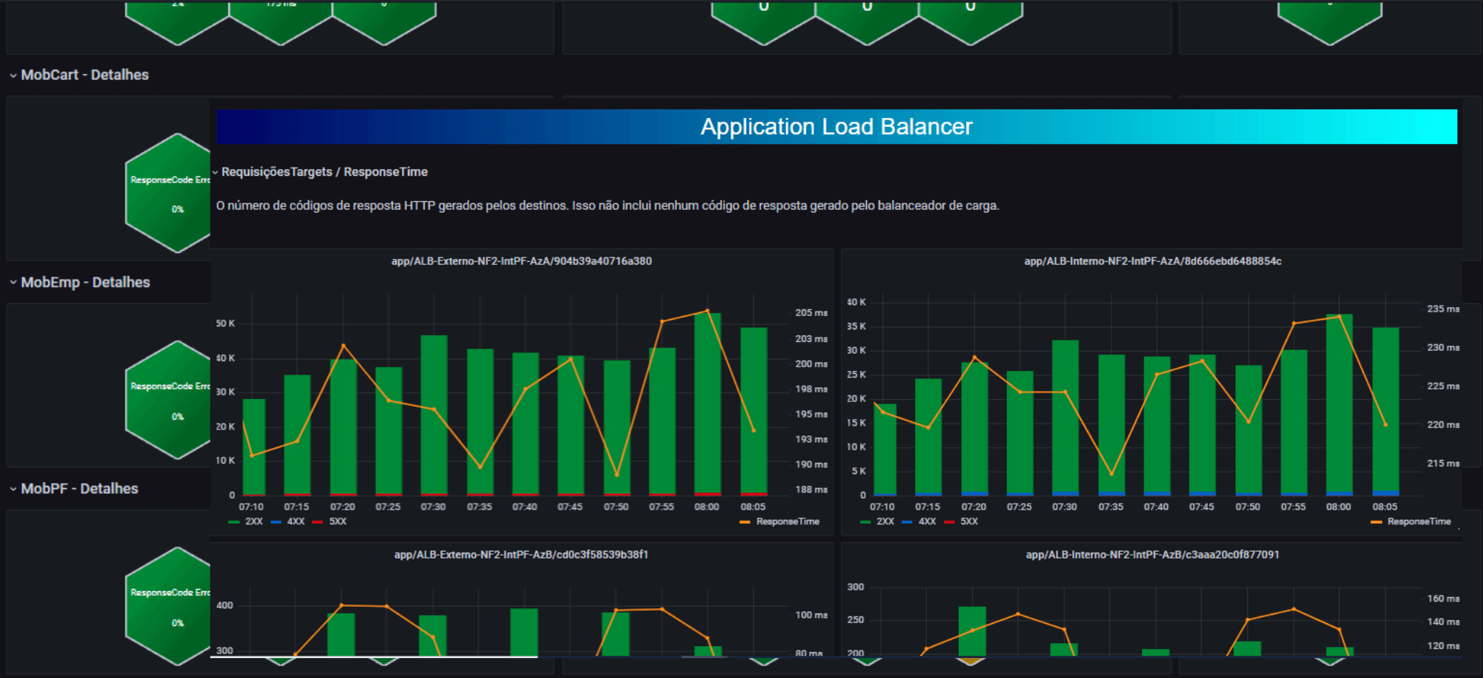Toggle the 5XX legend label in ALB-Interno AzA
The width and height of the screenshot is (1483, 678).
[x=969, y=521]
